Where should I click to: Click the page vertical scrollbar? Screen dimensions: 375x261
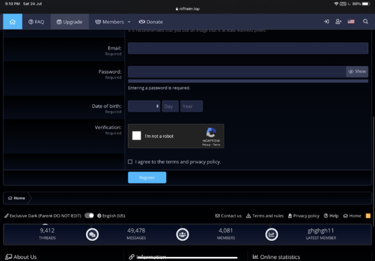coord(374,171)
